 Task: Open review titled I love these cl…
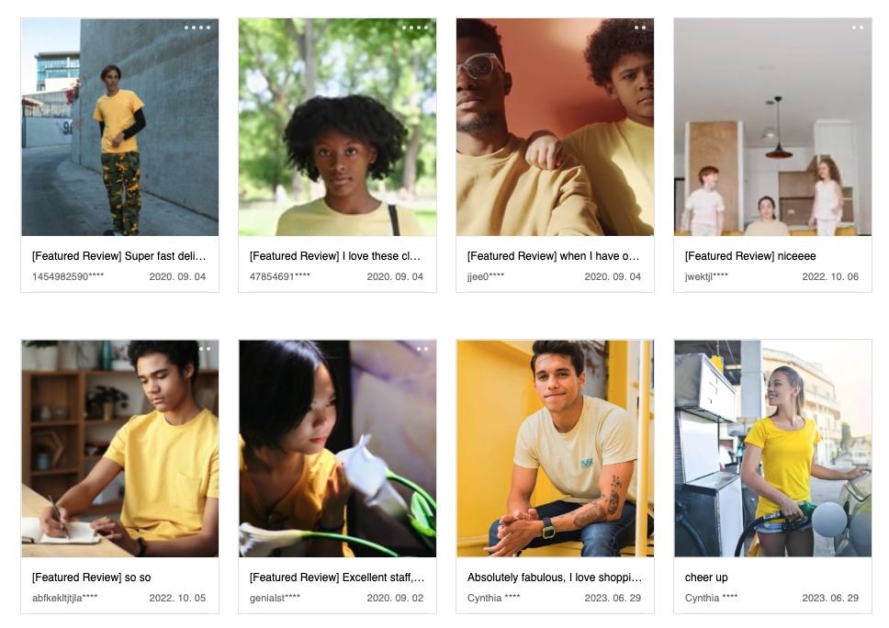pos(335,256)
